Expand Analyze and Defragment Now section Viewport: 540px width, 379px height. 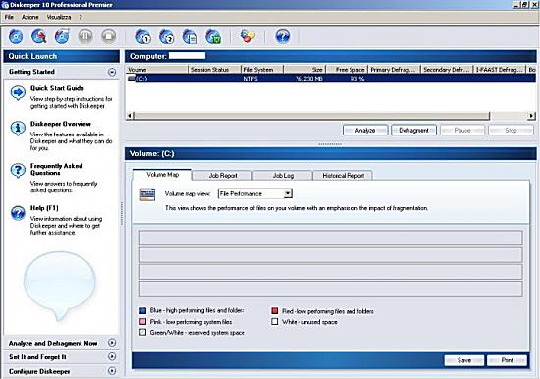click(112, 343)
